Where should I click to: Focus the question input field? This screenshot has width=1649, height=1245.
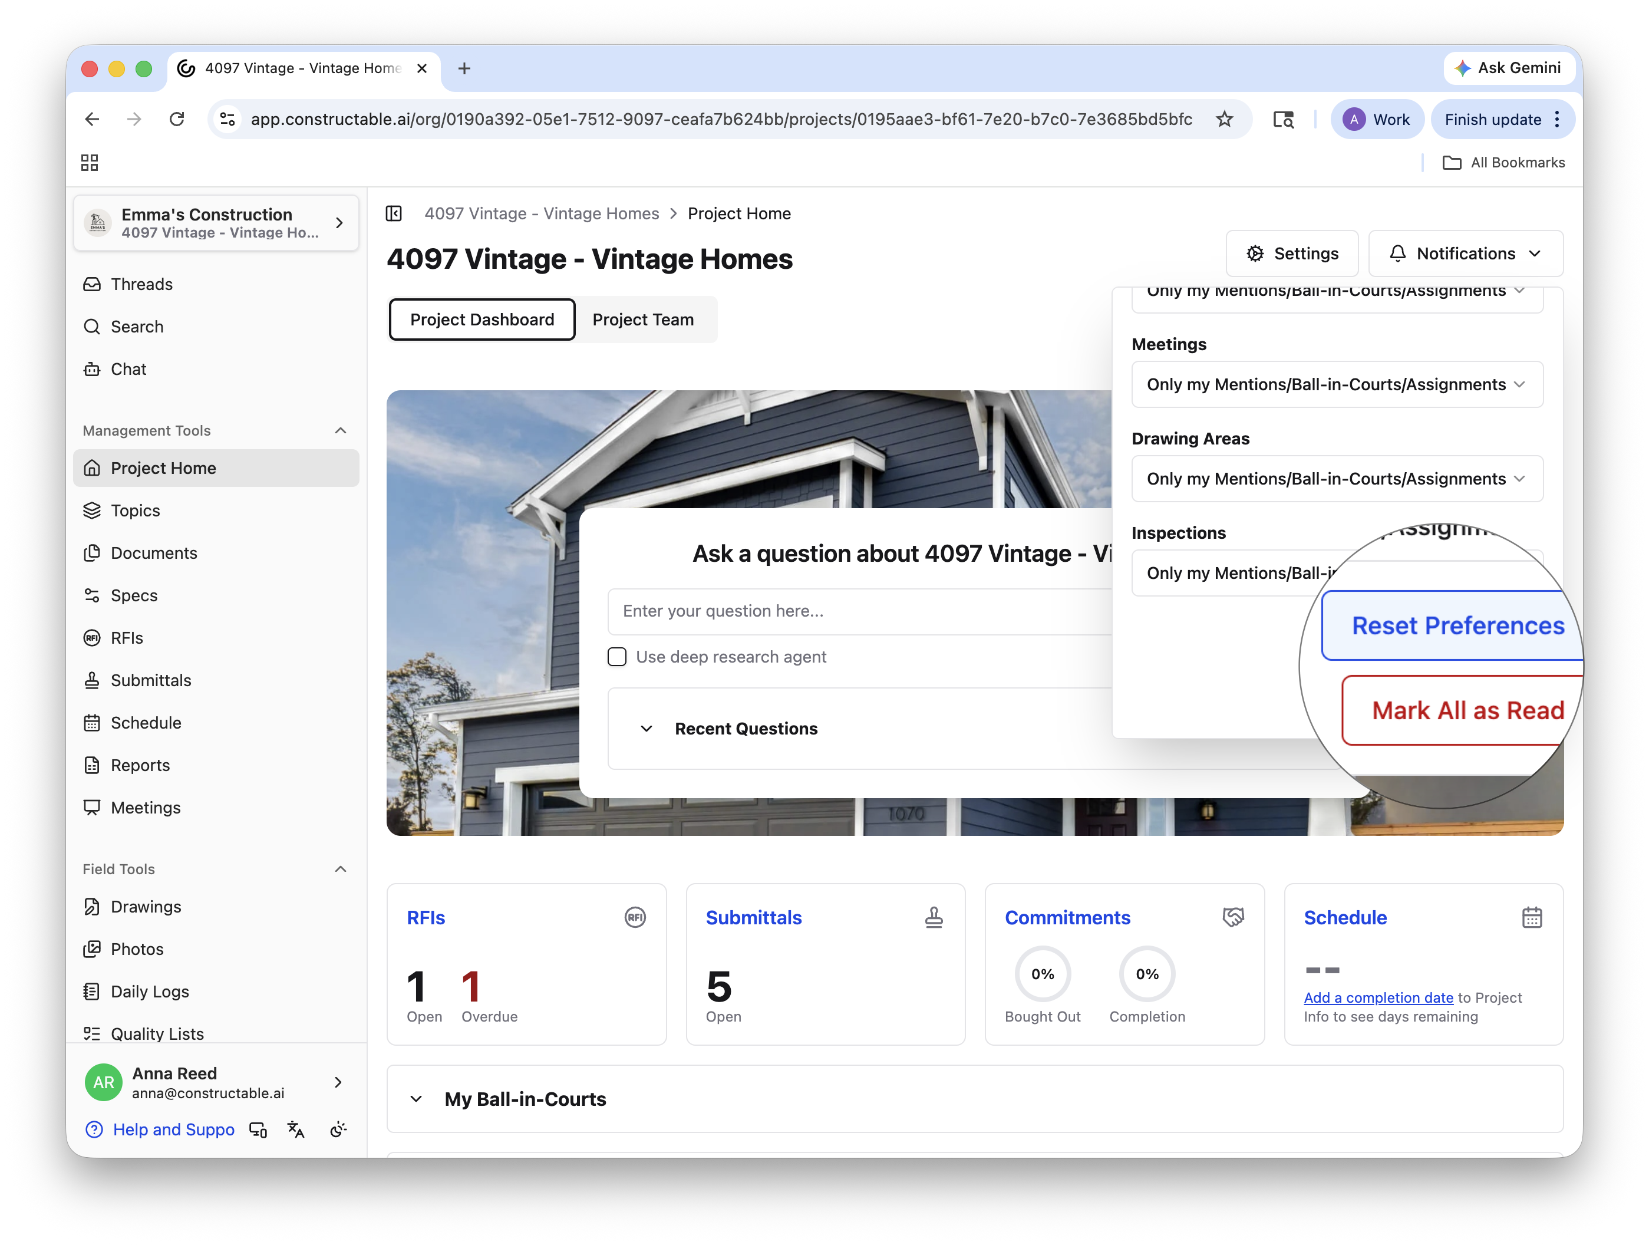click(x=859, y=611)
